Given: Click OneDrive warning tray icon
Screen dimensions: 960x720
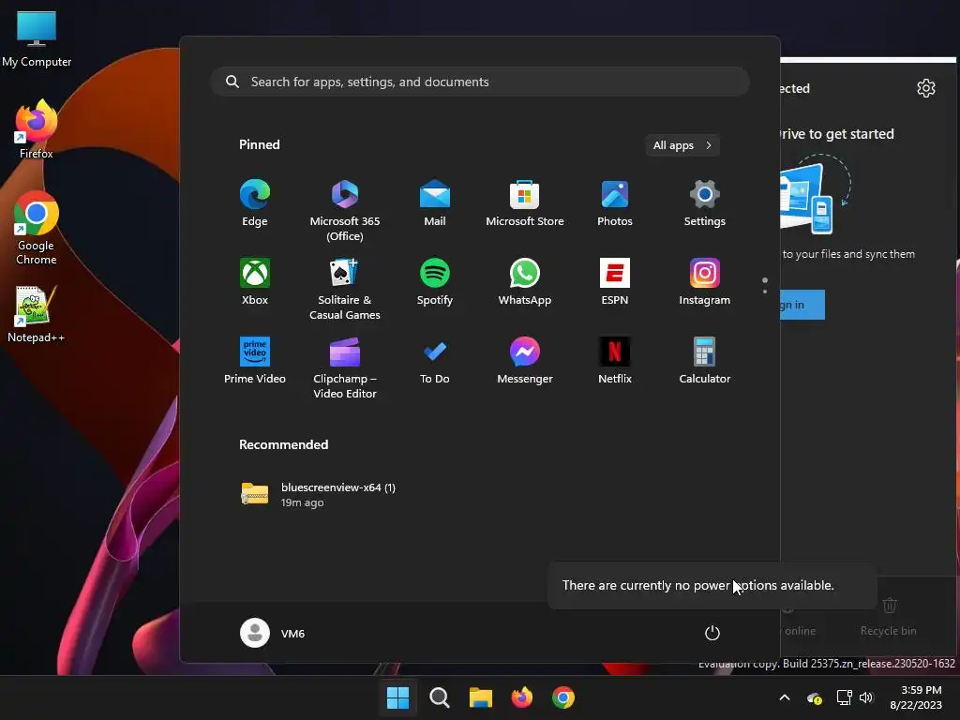Looking at the screenshot, I should (x=815, y=697).
